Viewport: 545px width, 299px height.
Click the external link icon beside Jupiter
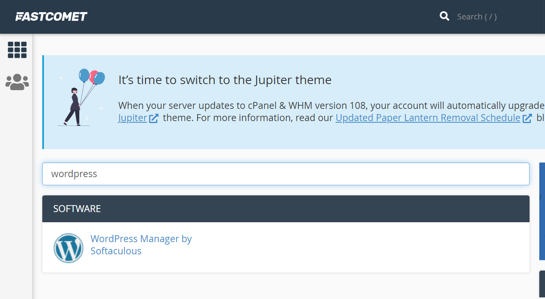[154, 118]
